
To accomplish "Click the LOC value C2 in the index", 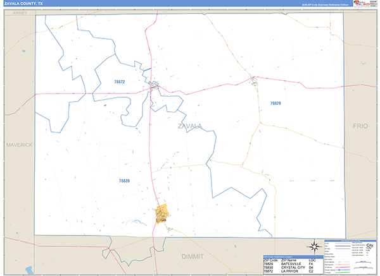I will [x=311, y=272].
